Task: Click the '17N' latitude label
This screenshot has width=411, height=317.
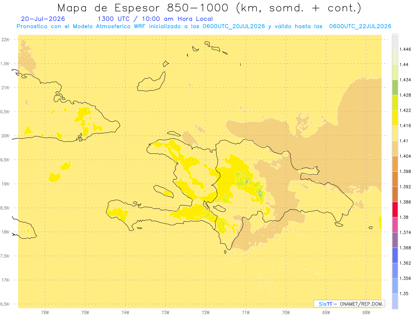Action: coord(5,280)
